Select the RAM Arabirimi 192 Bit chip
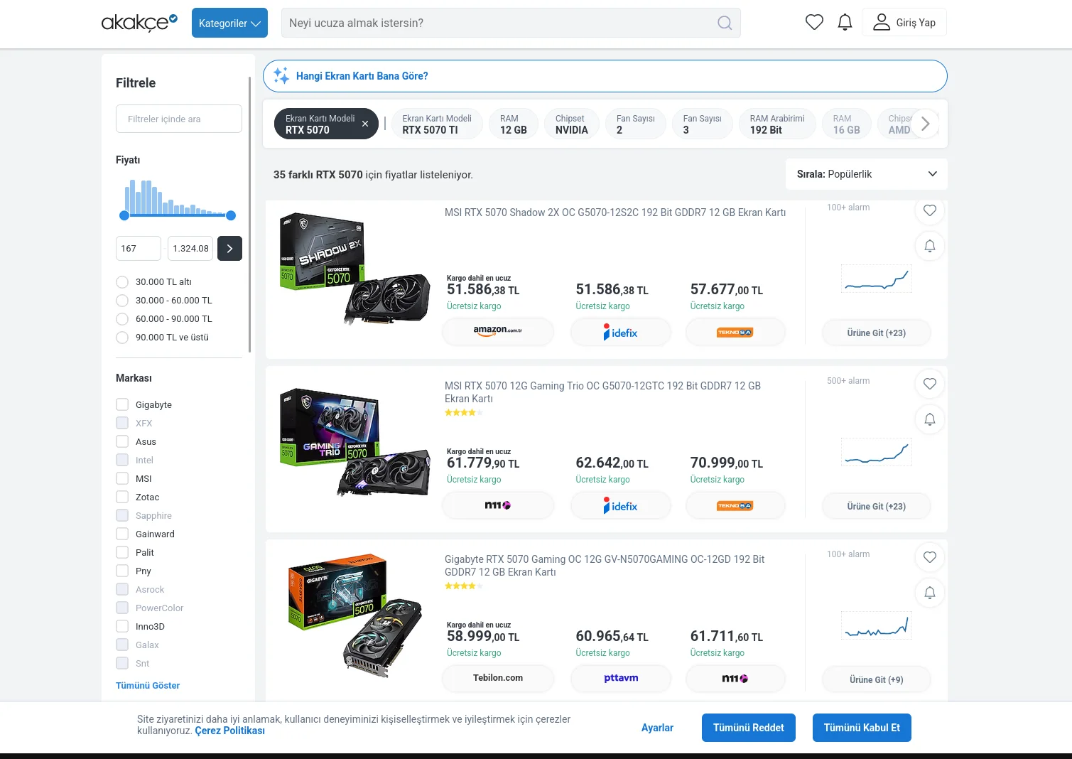 [777, 124]
